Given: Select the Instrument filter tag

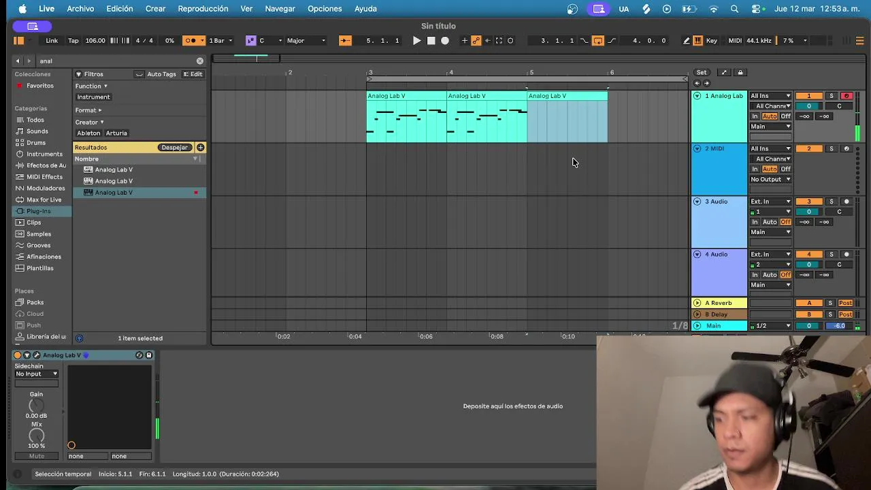Looking at the screenshot, I should (93, 97).
